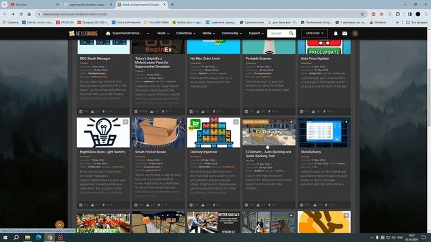The width and height of the screenshot is (431, 242).
Task: Click the home icon beside Supermarket Simulator
Action: pyautogui.click(x=108, y=33)
